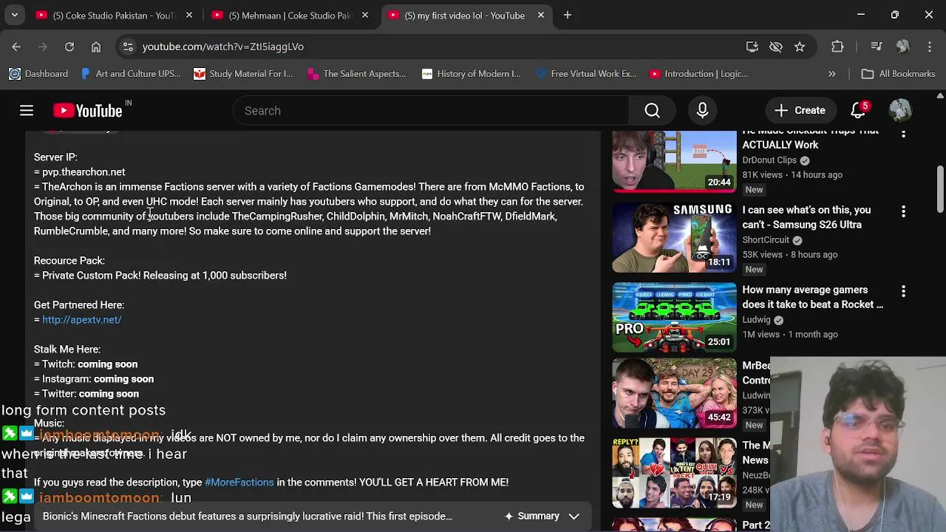
Task: Open the browser home page
Action: [x=96, y=47]
